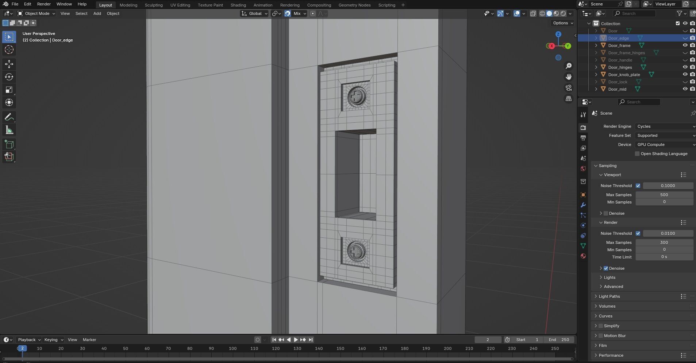The width and height of the screenshot is (696, 363).
Task: Open the Feature Set dropdown
Action: [x=665, y=135]
